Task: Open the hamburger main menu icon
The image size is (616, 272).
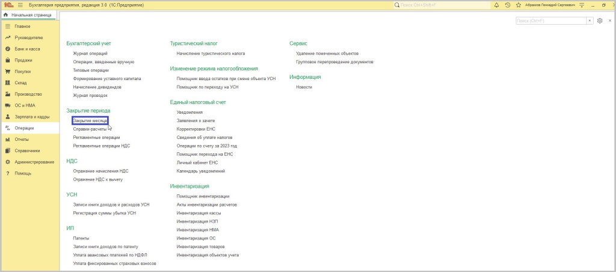Action: point(19,5)
